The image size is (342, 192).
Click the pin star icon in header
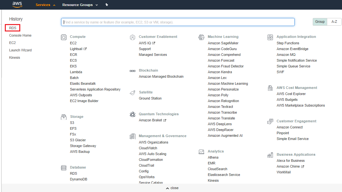click(x=106, y=5)
